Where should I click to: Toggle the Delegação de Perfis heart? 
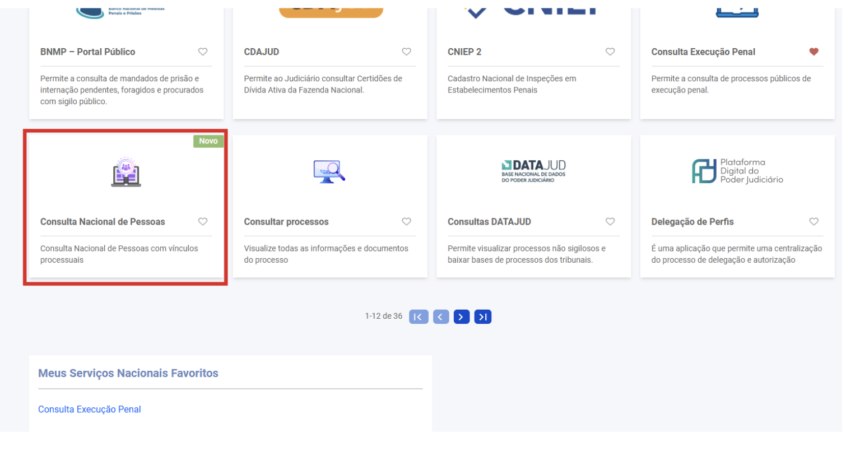pyautogui.click(x=814, y=221)
